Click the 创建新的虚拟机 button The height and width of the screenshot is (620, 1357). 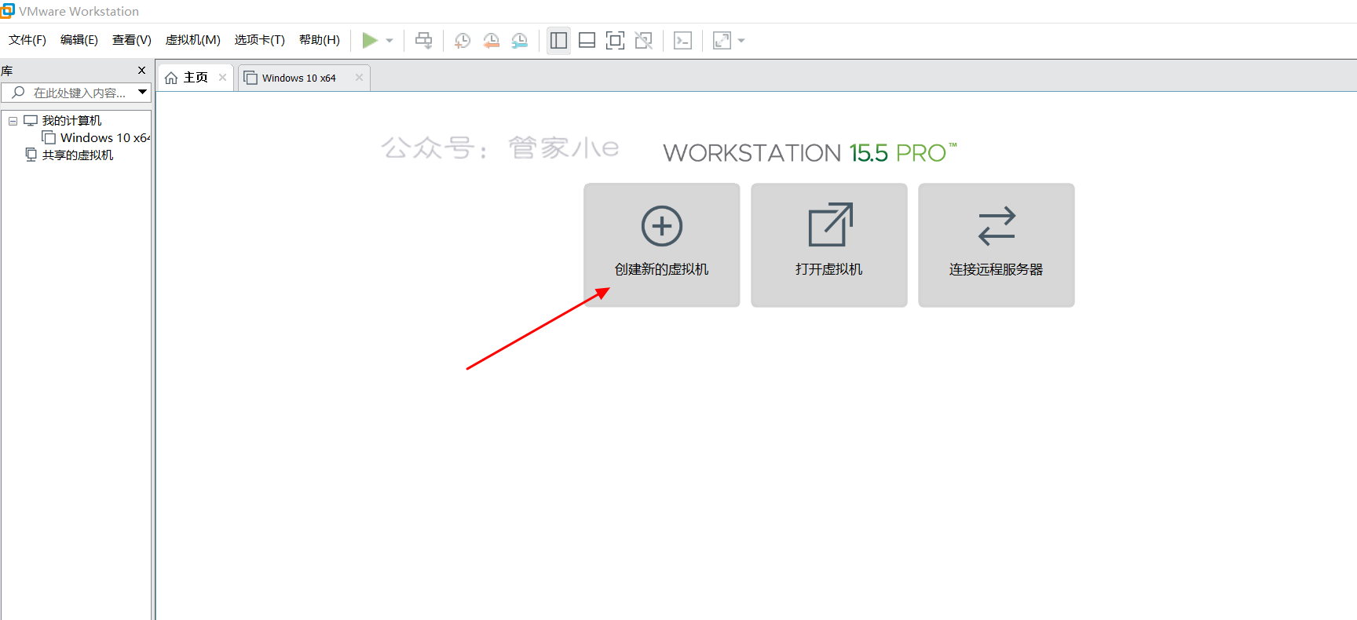click(x=662, y=245)
